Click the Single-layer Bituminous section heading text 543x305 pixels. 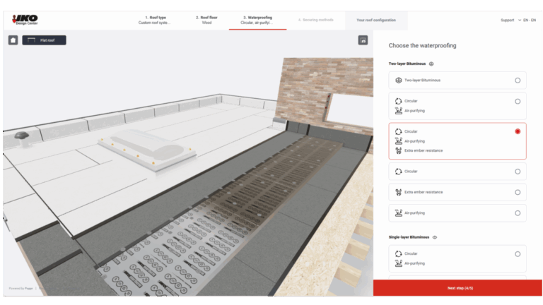pyautogui.click(x=409, y=237)
